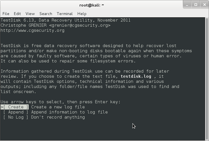Viewport: 209px width, 141px height.
Task: Click the bold testdisk.log text
Action: pyautogui.click(x=136, y=76)
